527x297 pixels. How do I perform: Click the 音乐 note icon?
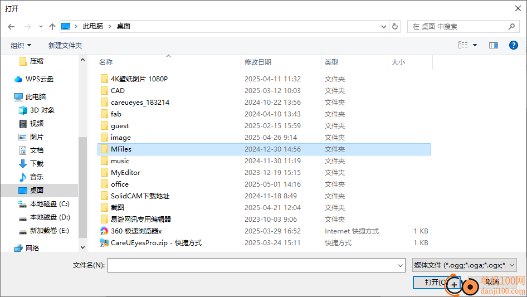click(x=23, y=177)
